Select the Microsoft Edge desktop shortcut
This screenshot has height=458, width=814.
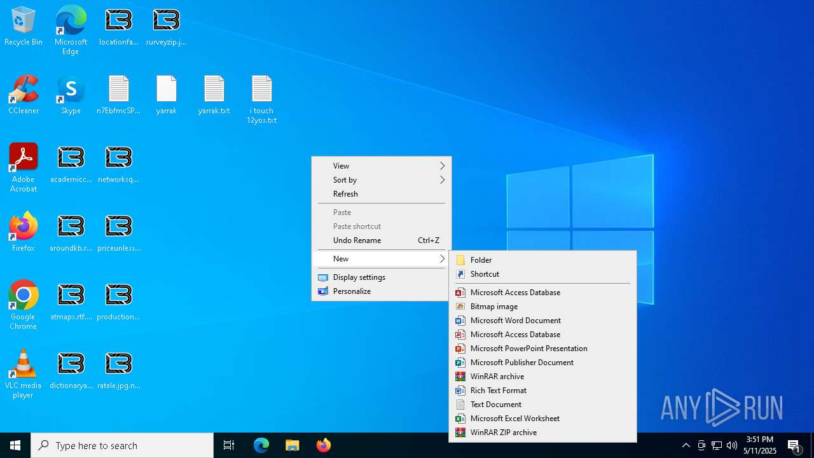pos(71,31)
